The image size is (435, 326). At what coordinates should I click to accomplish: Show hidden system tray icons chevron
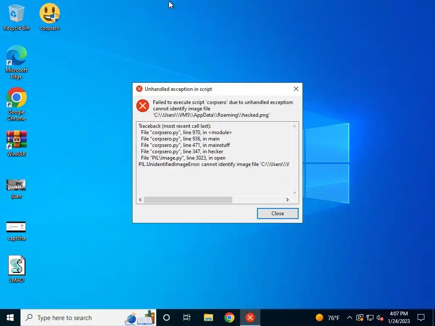350,318
